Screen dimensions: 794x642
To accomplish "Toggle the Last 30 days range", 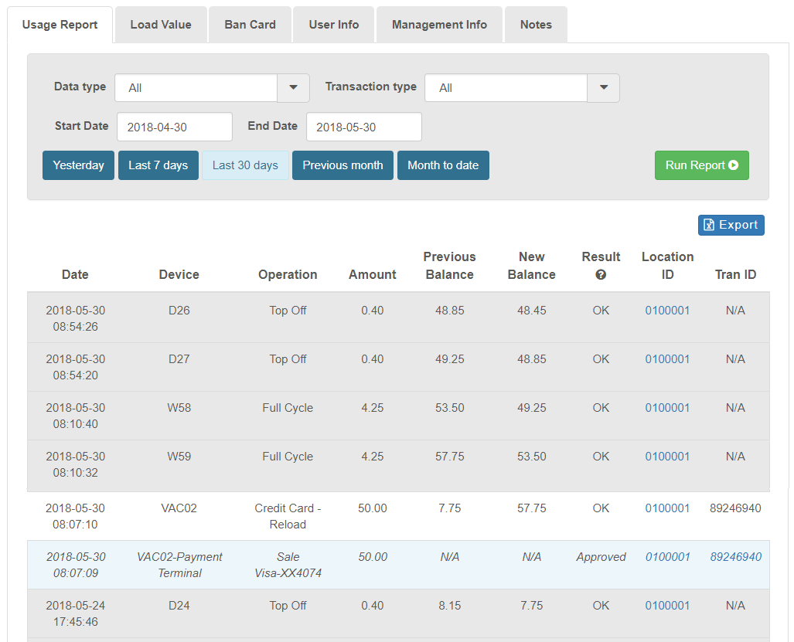I will [x=245, y=165].
